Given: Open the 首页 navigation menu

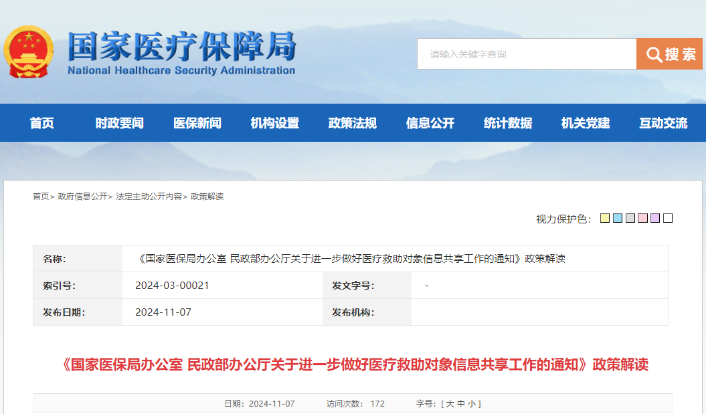Looking at the screenshot, I should point(41,123).
